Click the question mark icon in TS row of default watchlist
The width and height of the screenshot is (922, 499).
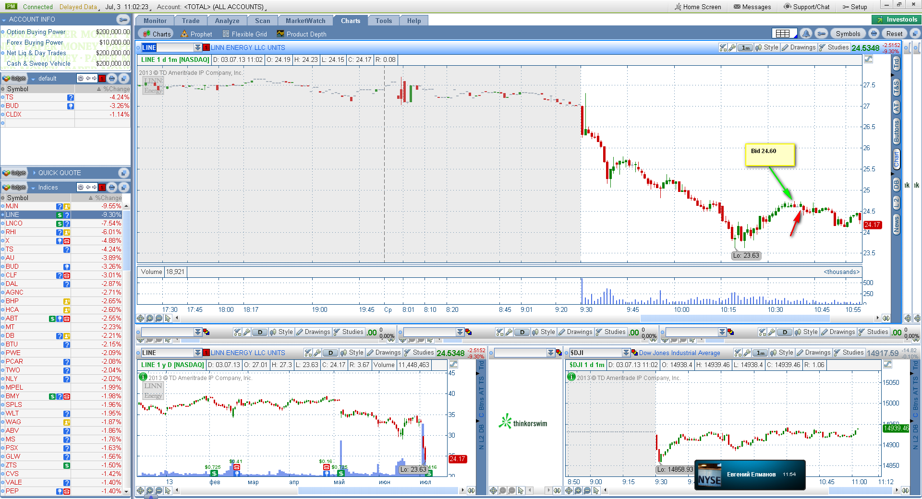coord(71,97)
